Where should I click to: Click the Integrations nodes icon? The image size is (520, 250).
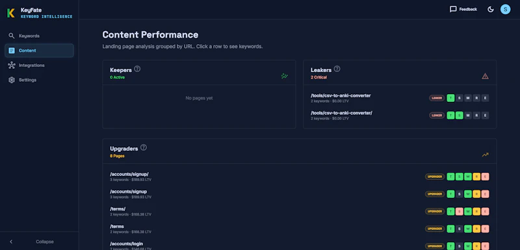coord(12,65)
